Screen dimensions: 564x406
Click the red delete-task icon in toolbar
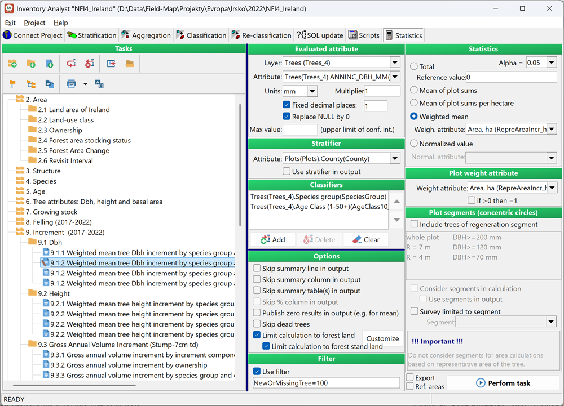(90, 64)
